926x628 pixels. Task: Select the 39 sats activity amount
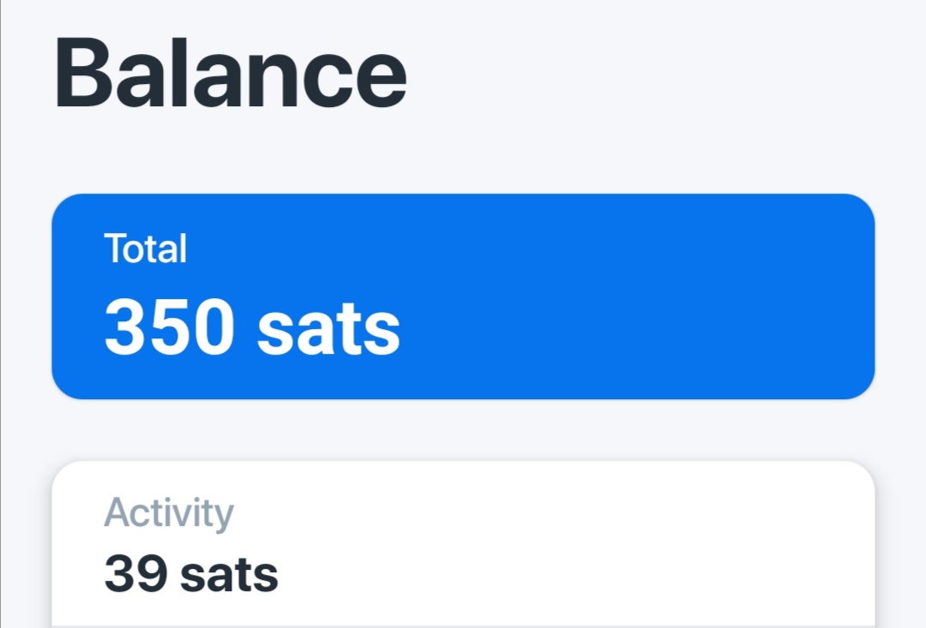point(190,574)
